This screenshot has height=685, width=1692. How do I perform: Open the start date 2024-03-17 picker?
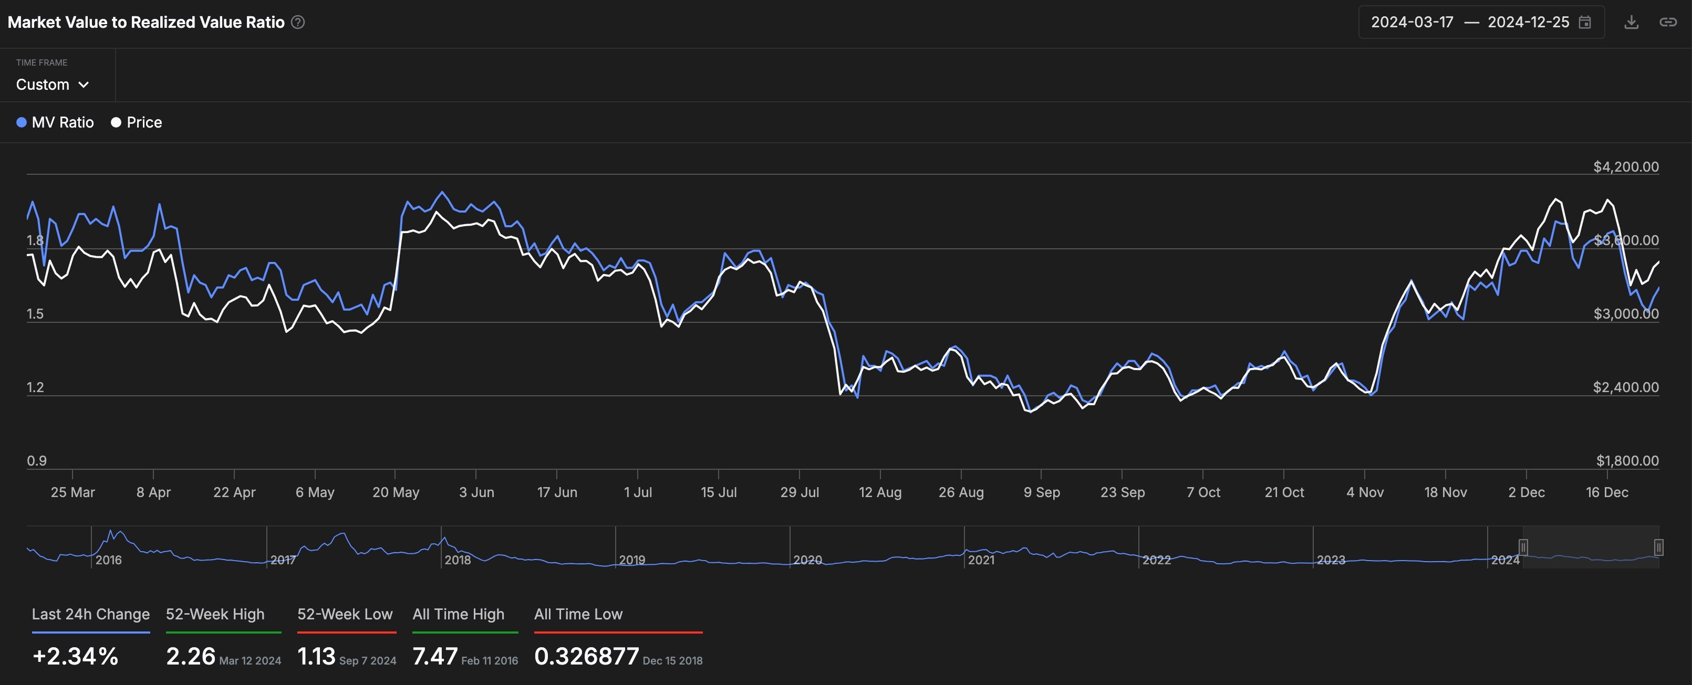click(1411, 22)
